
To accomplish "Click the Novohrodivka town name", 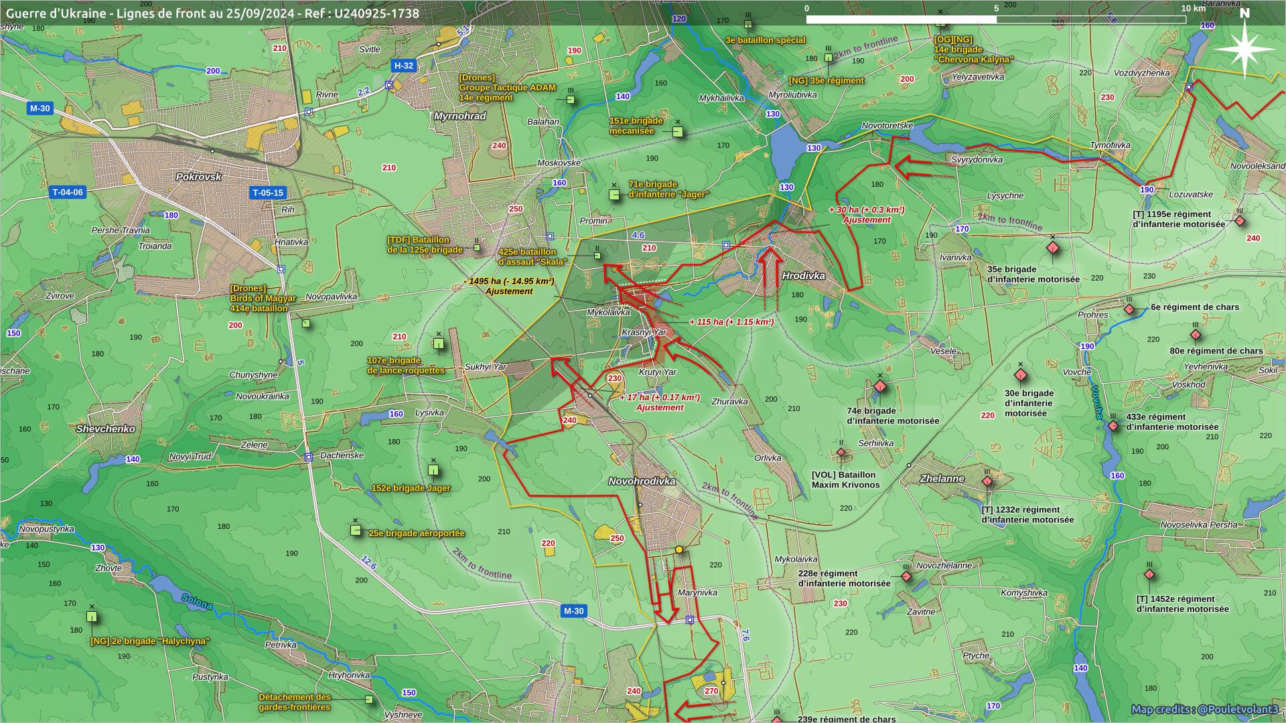I will tap(642, 481).
